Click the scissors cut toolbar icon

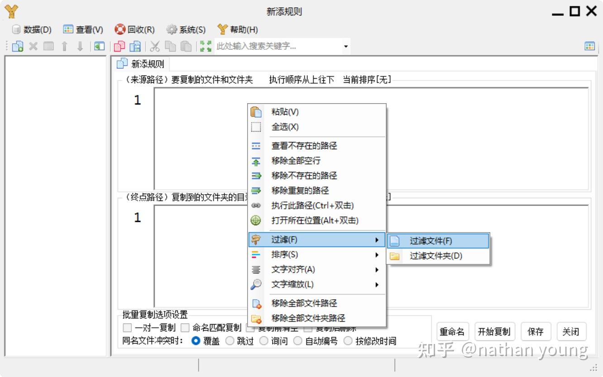[155, 46]
